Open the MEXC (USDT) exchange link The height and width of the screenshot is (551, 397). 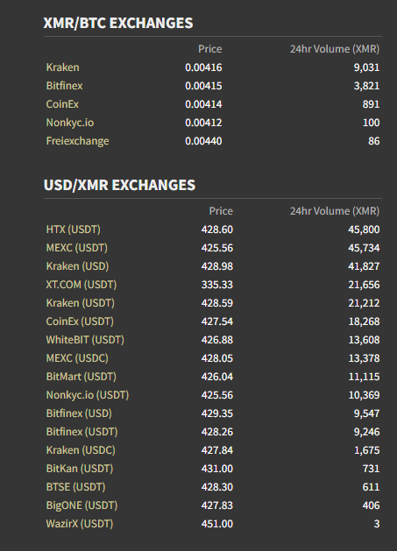tap(76, 248)
